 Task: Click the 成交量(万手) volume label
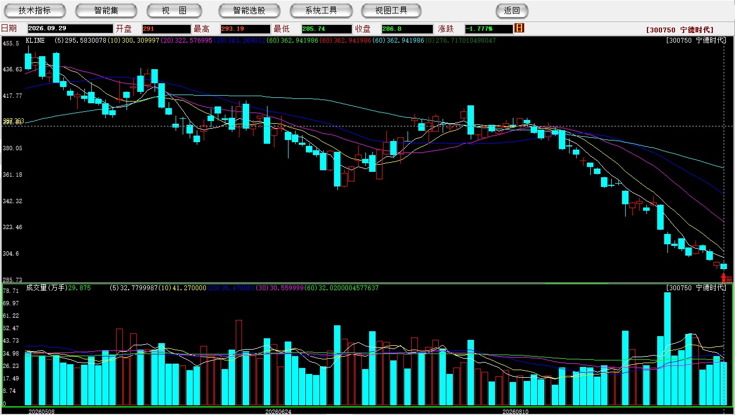tap(46, 288)
